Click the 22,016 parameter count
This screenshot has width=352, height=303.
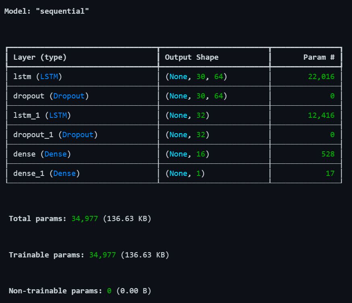tap(321, 77)
